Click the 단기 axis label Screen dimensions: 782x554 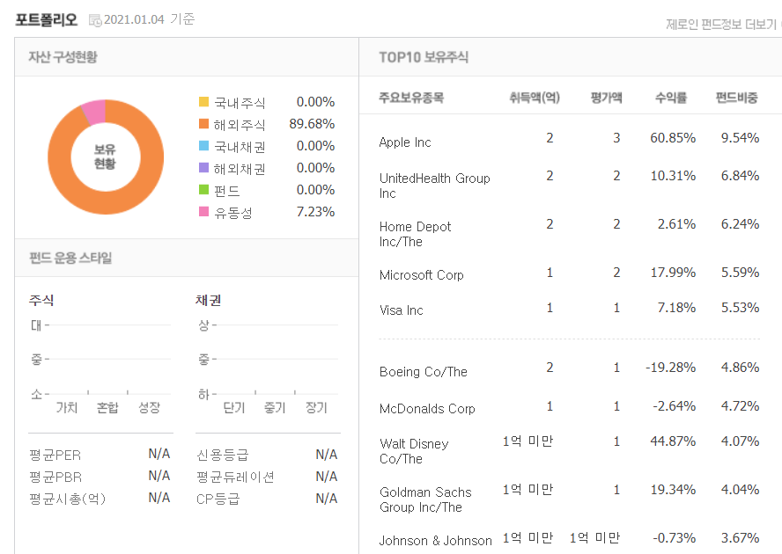click(234, 407)
